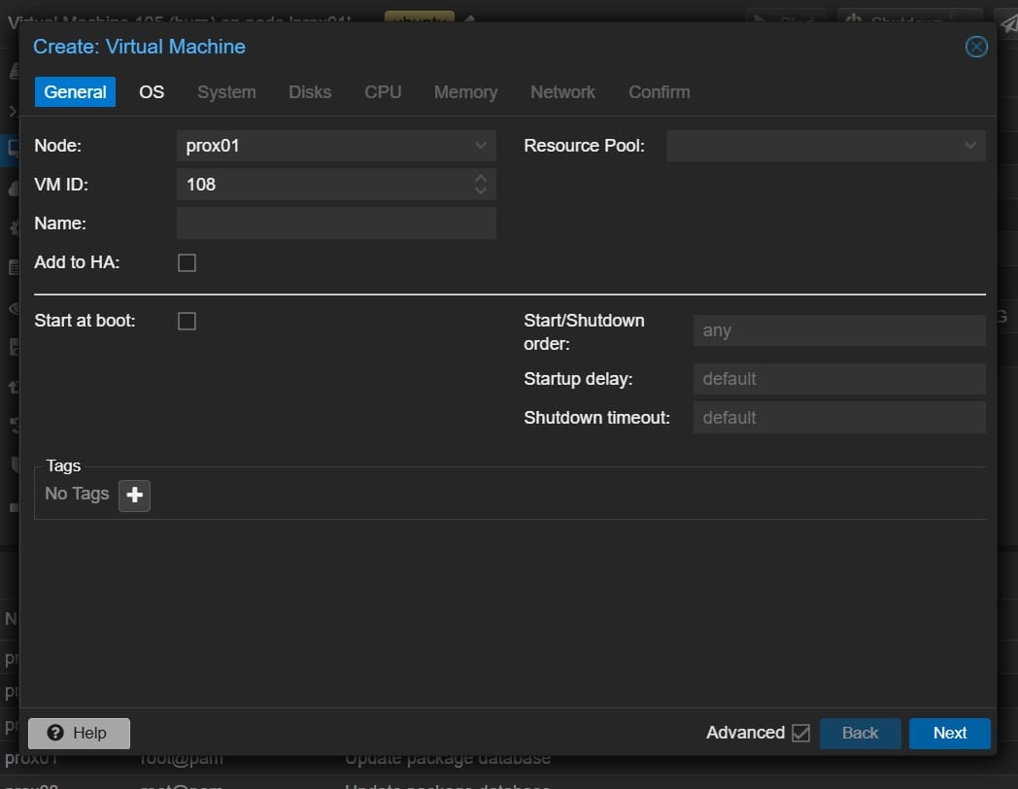Screen dimensions: 1018x789
Task: Jump to the Confirm tab
Action: 659,91
